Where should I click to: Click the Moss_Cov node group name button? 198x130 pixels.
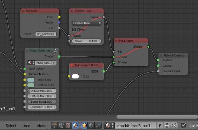(44, 63)
